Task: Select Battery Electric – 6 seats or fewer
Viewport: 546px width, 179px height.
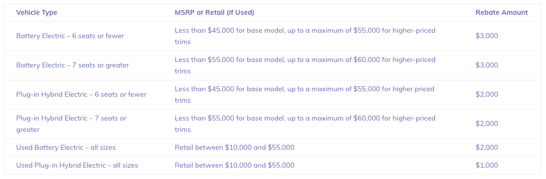Action: (70, 36)
